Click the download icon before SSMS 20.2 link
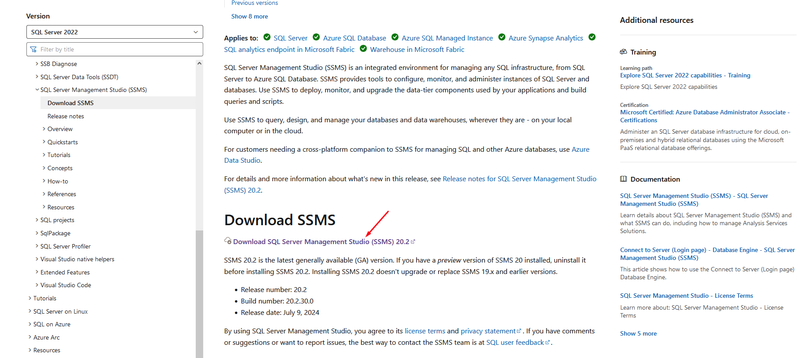The width and height of the screenshot is (797, 358). [x=228, y=241]
